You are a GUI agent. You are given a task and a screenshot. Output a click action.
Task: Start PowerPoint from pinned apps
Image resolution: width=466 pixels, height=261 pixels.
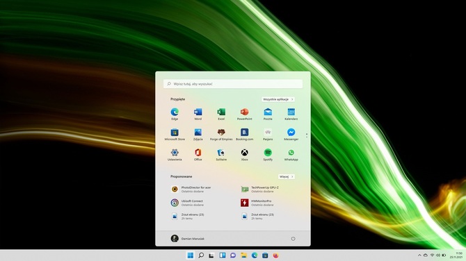(244, 114)
